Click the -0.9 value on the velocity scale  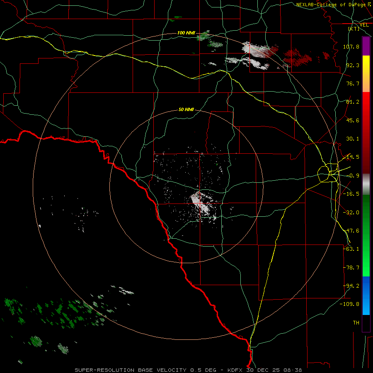tap(353, 176)
